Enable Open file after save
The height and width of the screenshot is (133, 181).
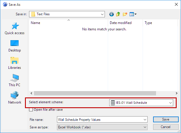[x=31, y=110]
